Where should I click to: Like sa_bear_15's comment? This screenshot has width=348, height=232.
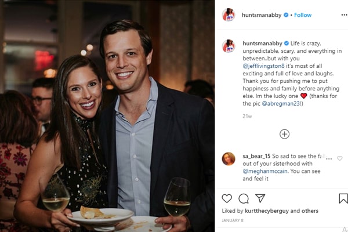pyautogui.click(x=340, y=158)
